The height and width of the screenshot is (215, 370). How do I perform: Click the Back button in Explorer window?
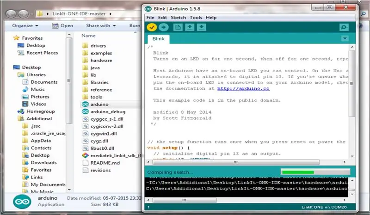coord(11,14)
